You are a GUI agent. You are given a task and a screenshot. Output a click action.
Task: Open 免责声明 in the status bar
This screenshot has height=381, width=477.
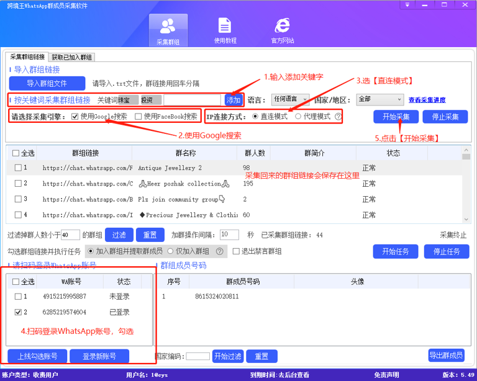(x=386, y=375)
